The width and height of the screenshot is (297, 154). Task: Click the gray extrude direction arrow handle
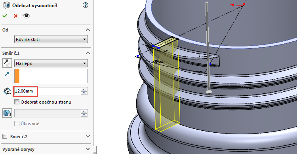click(x=209, y=93)
